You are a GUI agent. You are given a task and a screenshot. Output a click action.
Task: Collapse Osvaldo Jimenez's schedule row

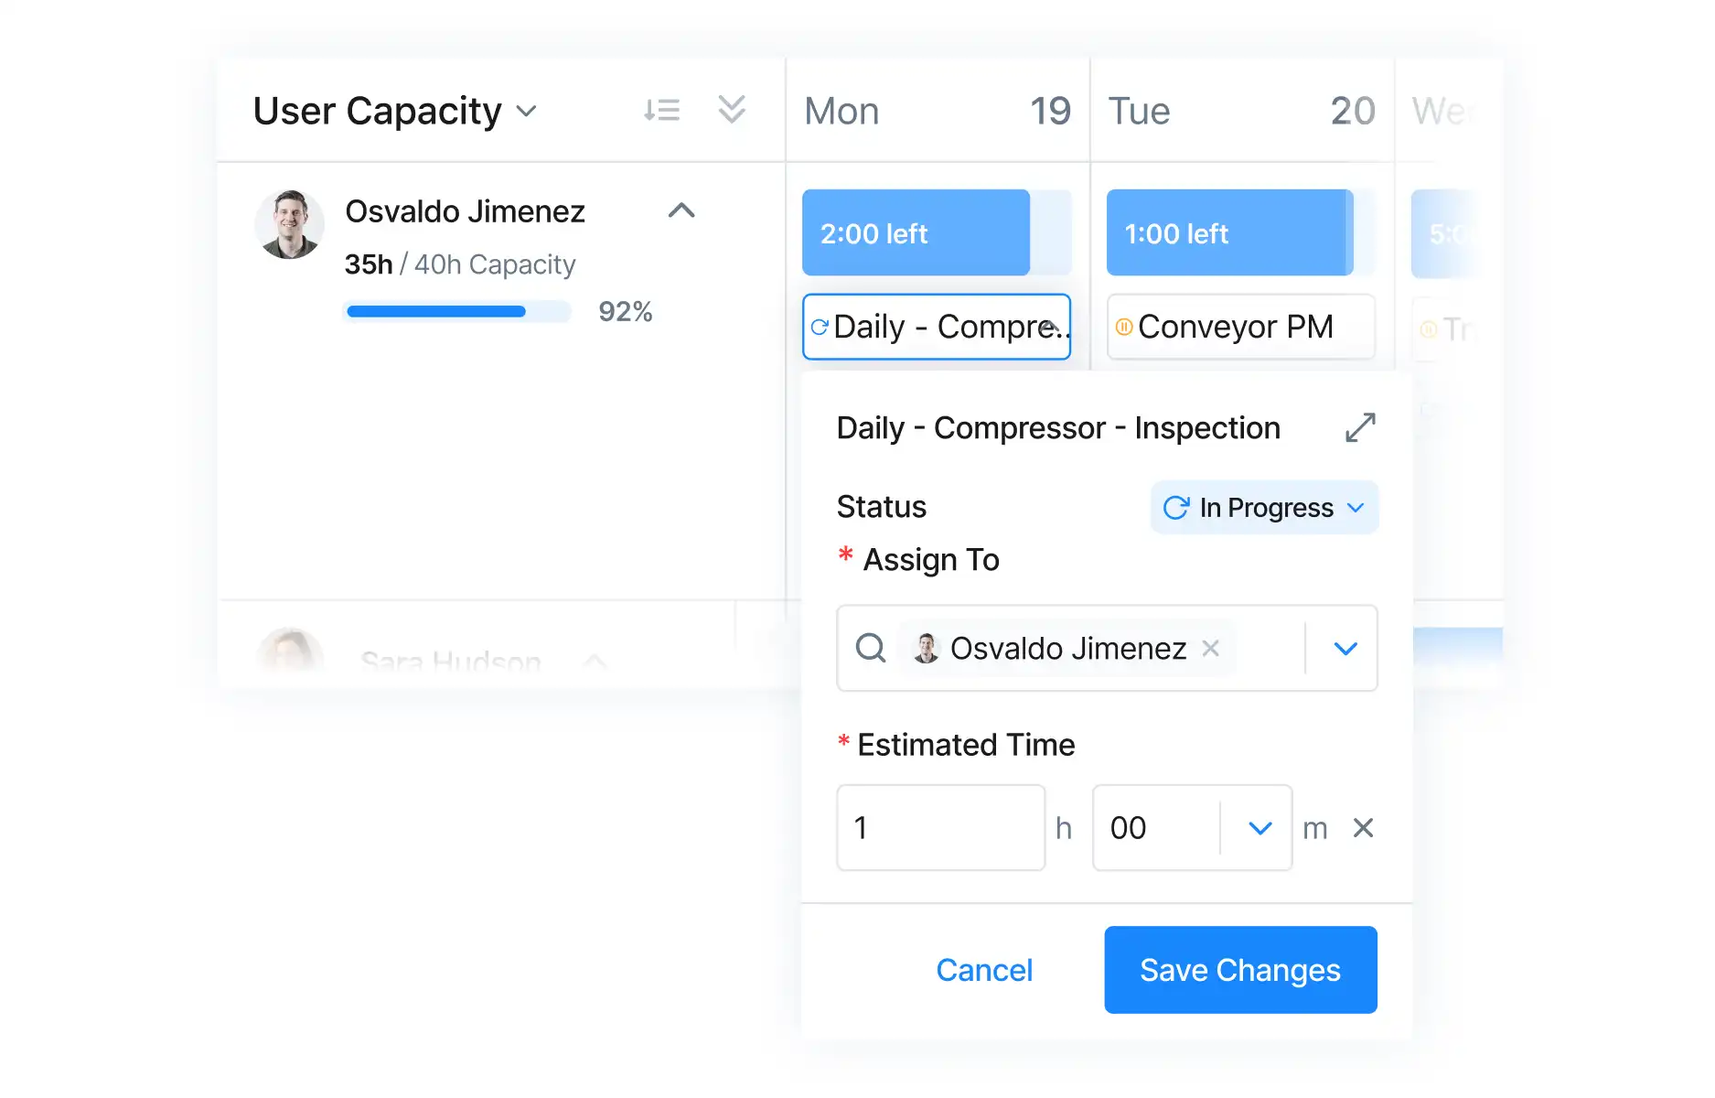point(681,210)
